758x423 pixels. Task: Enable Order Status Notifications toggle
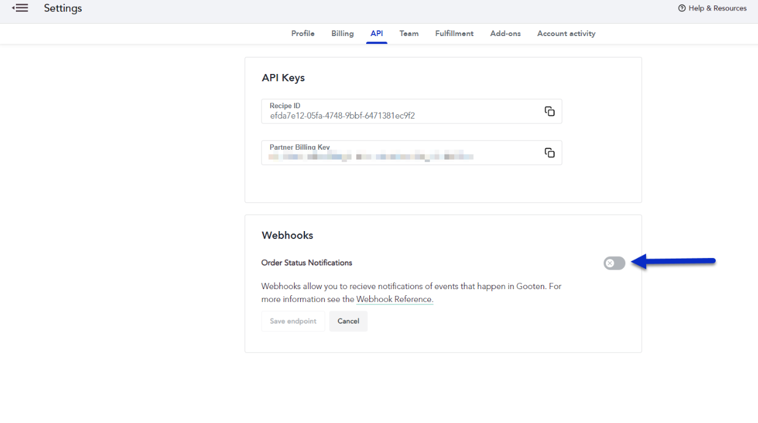614,263
